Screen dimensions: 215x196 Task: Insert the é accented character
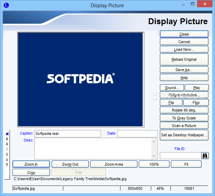7,144
